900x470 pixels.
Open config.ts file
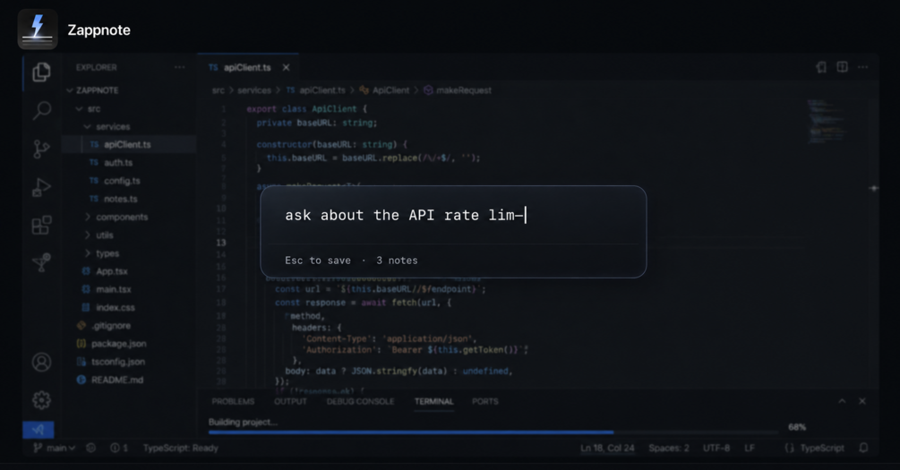pos(115,181)
